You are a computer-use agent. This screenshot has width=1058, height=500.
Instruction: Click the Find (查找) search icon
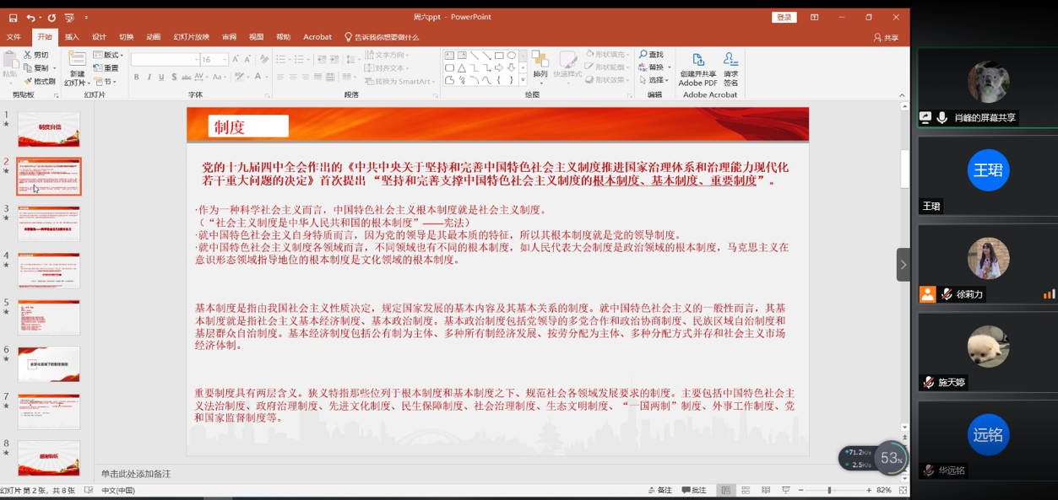pos(651,55)
